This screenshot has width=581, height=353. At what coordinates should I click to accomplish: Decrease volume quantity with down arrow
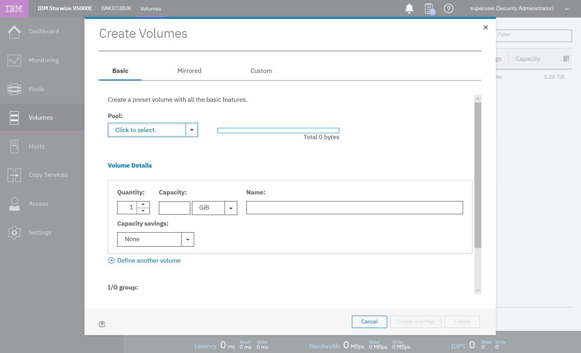click(143, 211)
